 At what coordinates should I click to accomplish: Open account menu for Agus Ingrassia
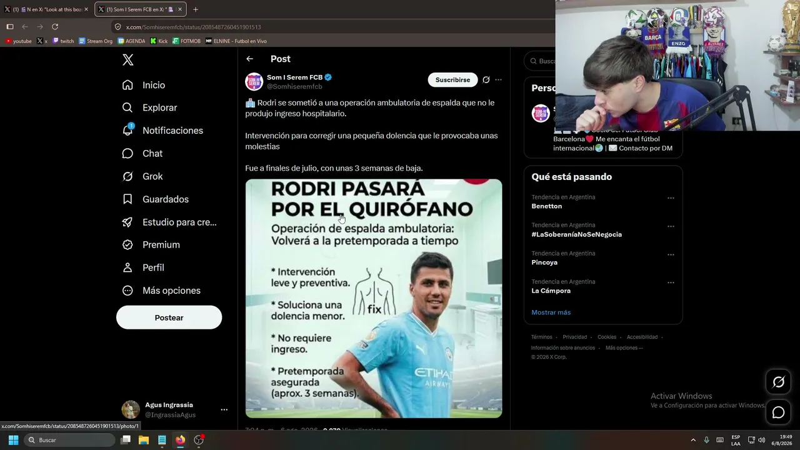(224, 410)
